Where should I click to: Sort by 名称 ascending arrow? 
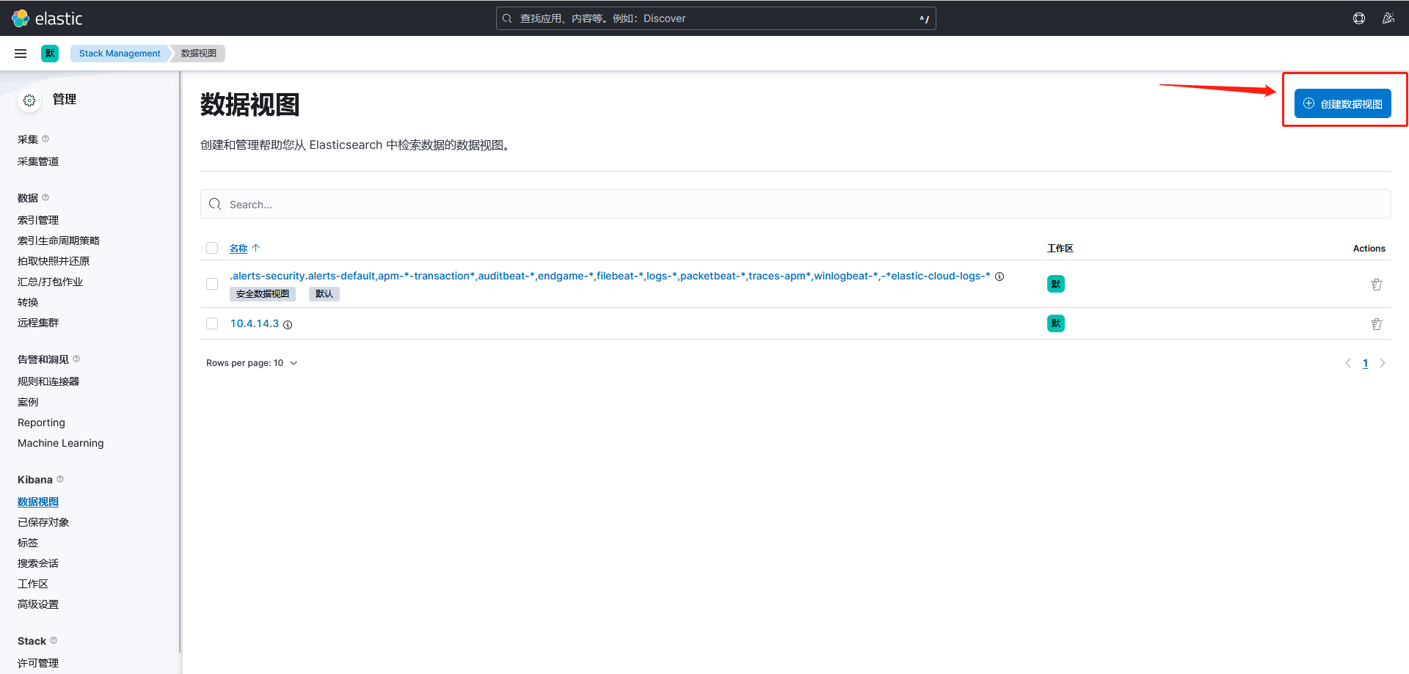[x=256, y=249]
